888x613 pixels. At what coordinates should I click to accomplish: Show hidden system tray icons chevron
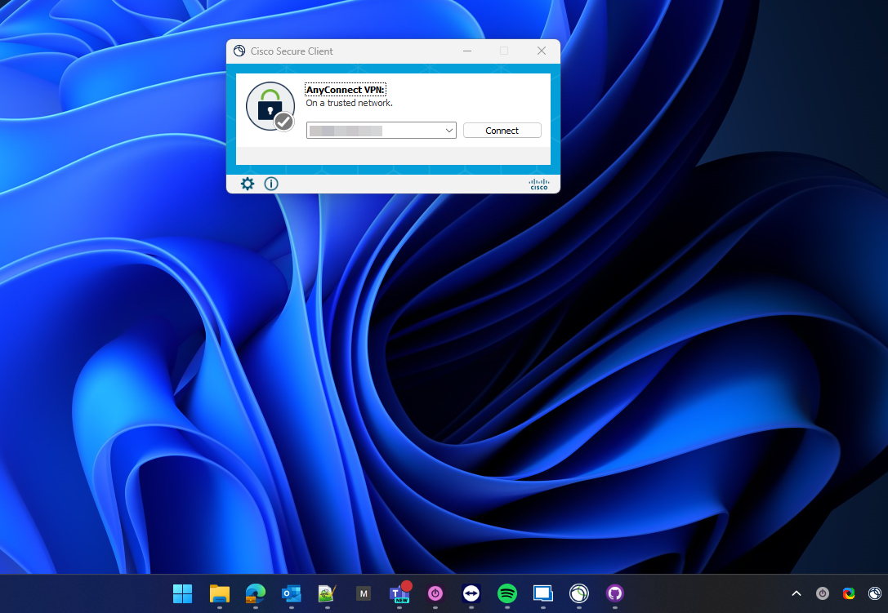[797, 593]
